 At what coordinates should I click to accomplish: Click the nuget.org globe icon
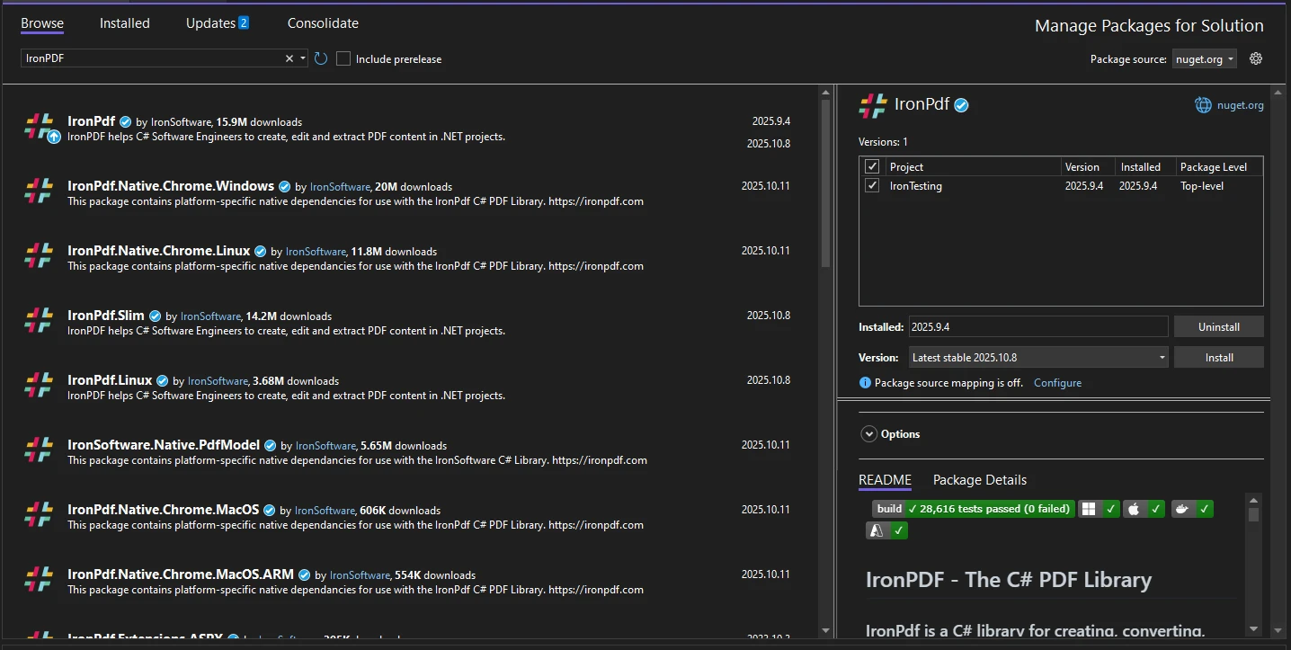[x=1203, y=105]
